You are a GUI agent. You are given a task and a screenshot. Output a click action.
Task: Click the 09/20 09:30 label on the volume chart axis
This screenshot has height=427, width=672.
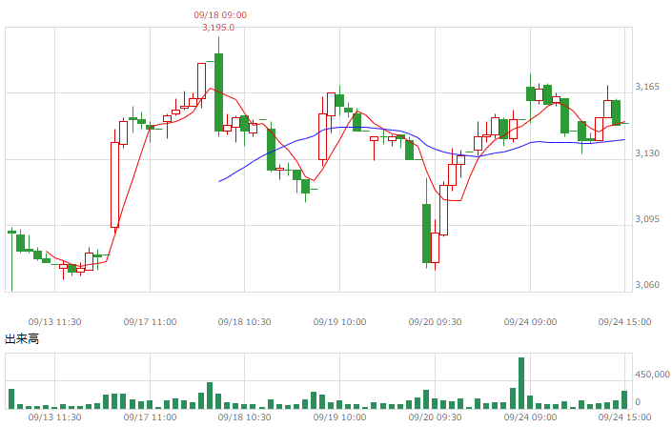pos(435,417)
